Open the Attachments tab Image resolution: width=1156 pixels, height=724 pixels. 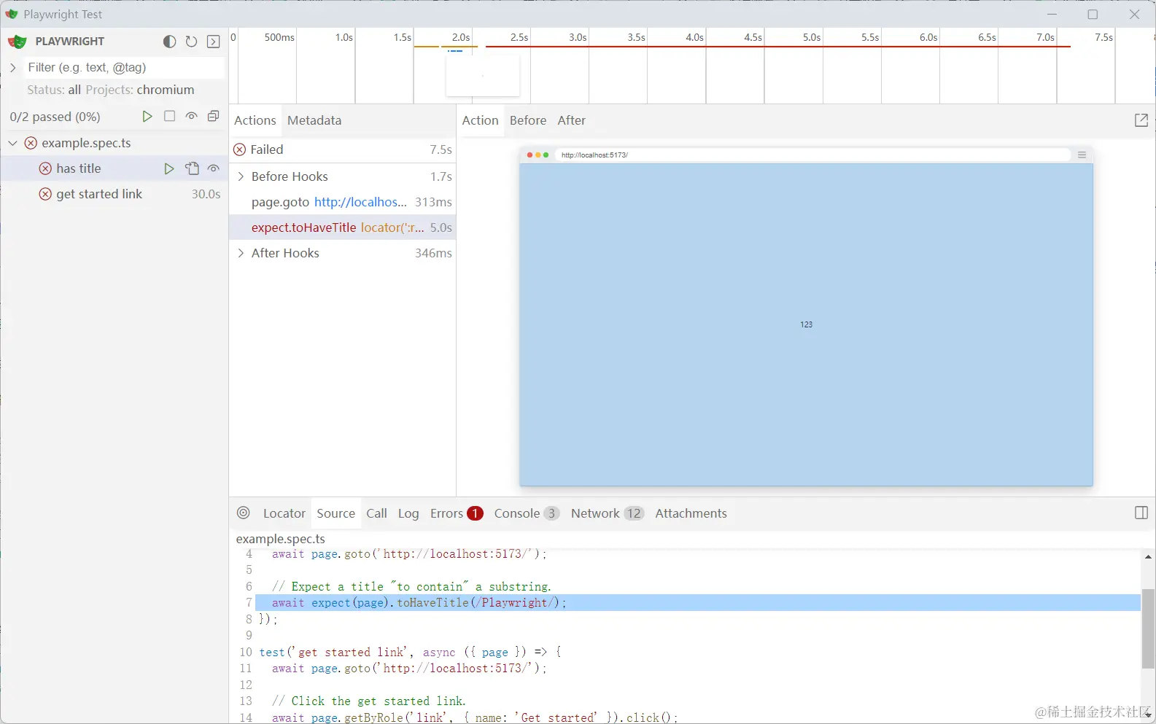pyautogui.click(x=691, y=513)
